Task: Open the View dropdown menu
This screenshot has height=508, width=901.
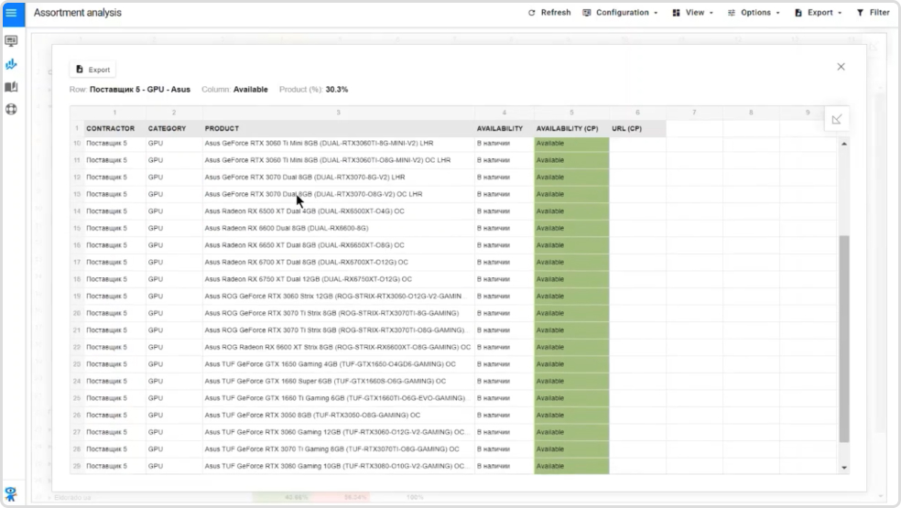Action: (693, 13)
